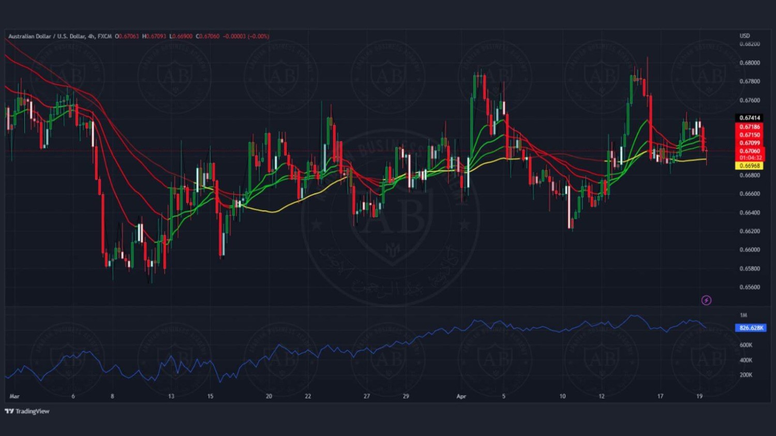Click the Apr label on time axis
The height and width of the screenshot is (436, 776).
(x=461, y=396)
